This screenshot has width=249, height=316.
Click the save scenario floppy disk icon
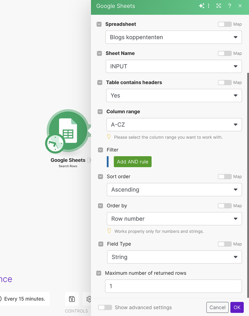coord(72,299)
